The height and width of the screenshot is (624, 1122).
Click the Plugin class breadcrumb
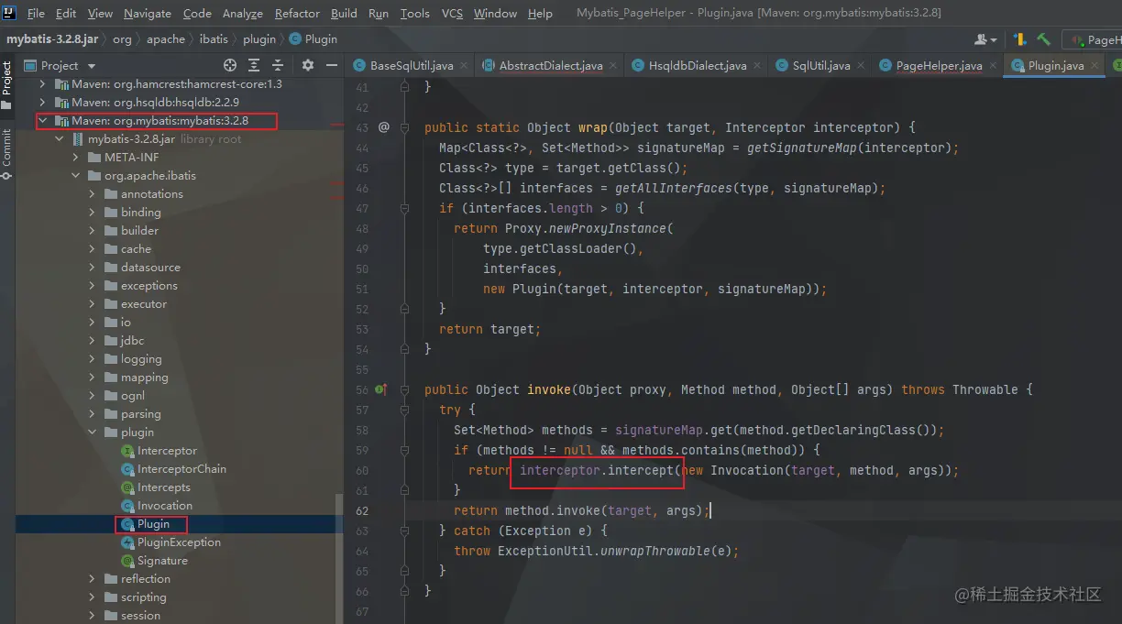pos(313,39)
